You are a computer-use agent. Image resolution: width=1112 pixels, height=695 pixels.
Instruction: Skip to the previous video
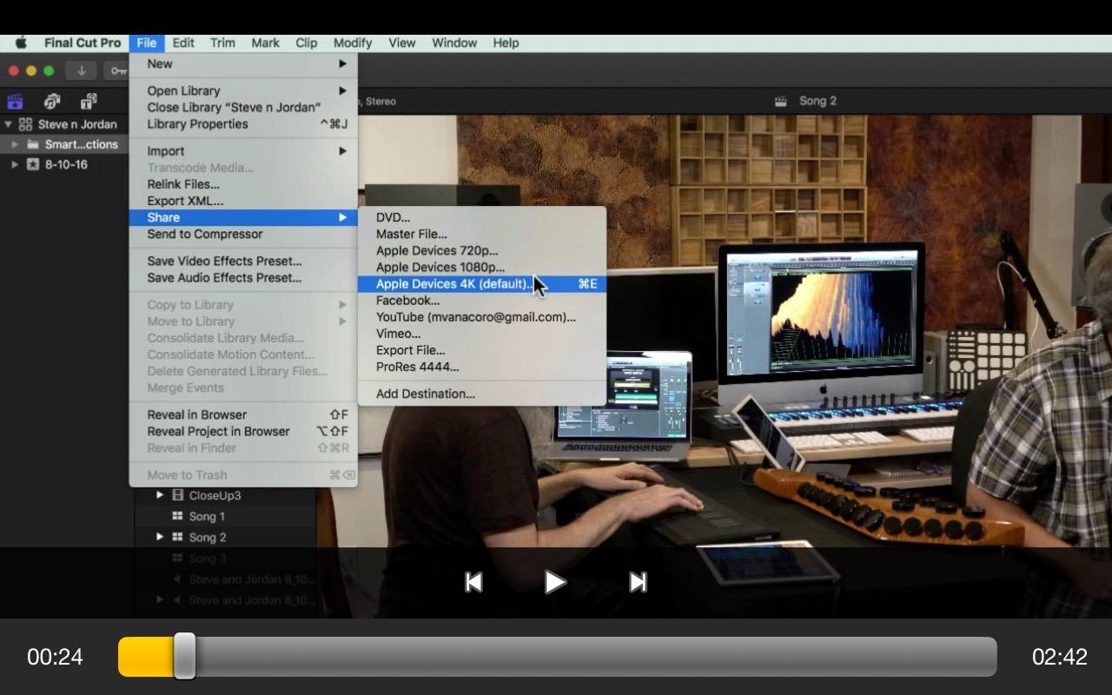(473, 582)
